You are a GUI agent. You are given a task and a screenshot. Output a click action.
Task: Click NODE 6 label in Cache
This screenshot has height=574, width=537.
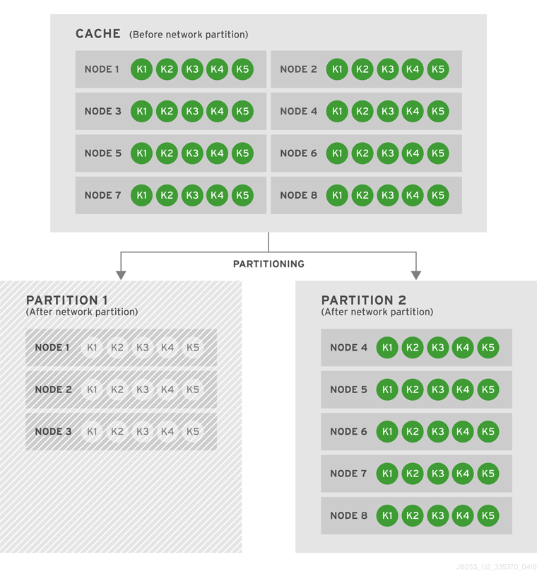pos(299,153)
